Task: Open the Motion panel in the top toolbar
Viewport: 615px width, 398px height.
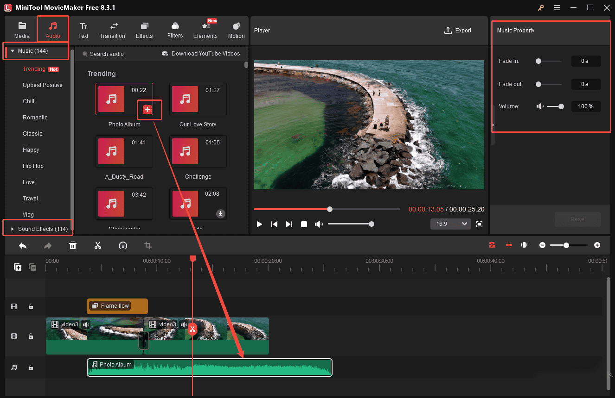Action: coord(236,29)
